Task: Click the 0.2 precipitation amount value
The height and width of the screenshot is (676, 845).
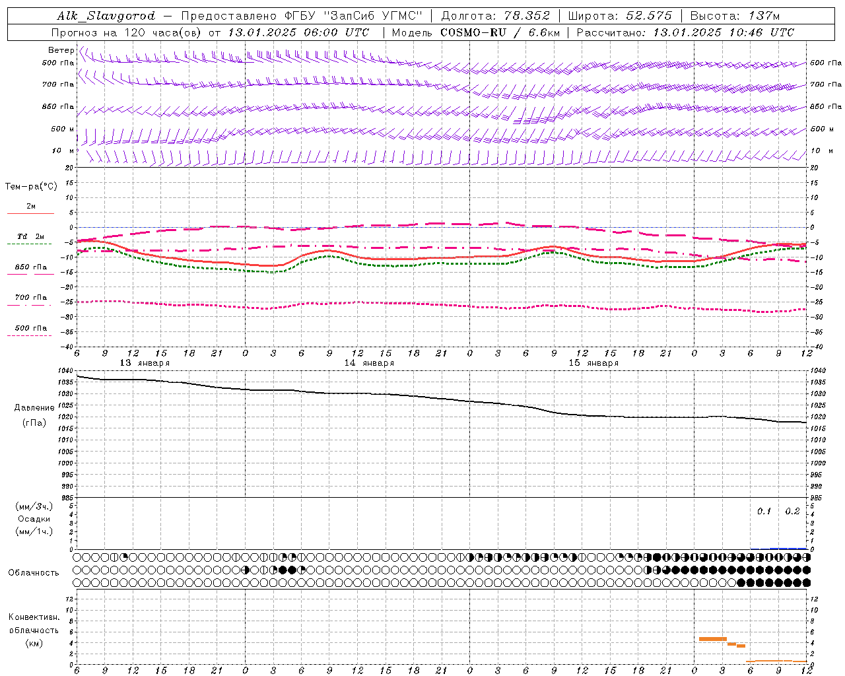Action: click(x=792, y=512)
